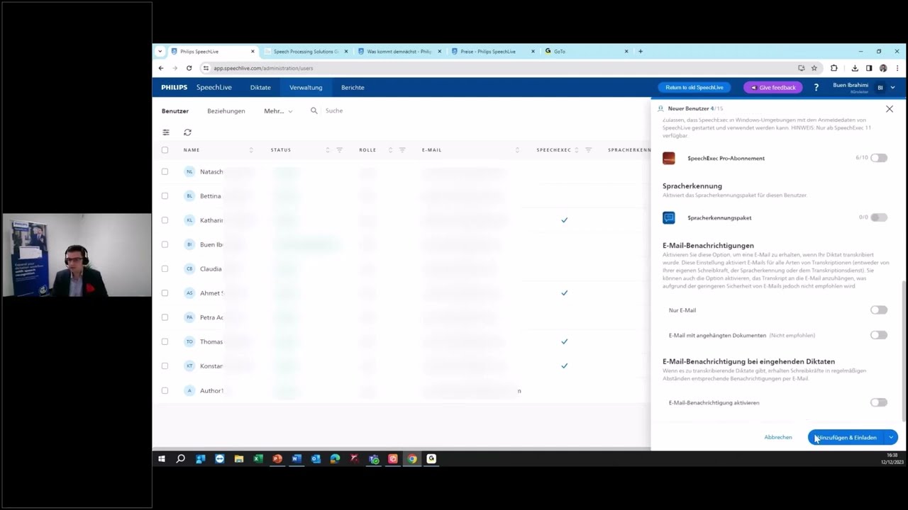Sort by the SpeechExec column arrows
Viewport: 908px width, 510px height.
[x=576, y=150]
